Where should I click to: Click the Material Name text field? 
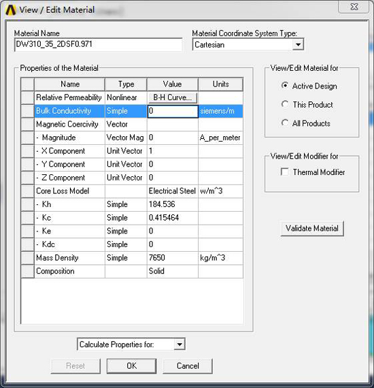coord(99,44)
